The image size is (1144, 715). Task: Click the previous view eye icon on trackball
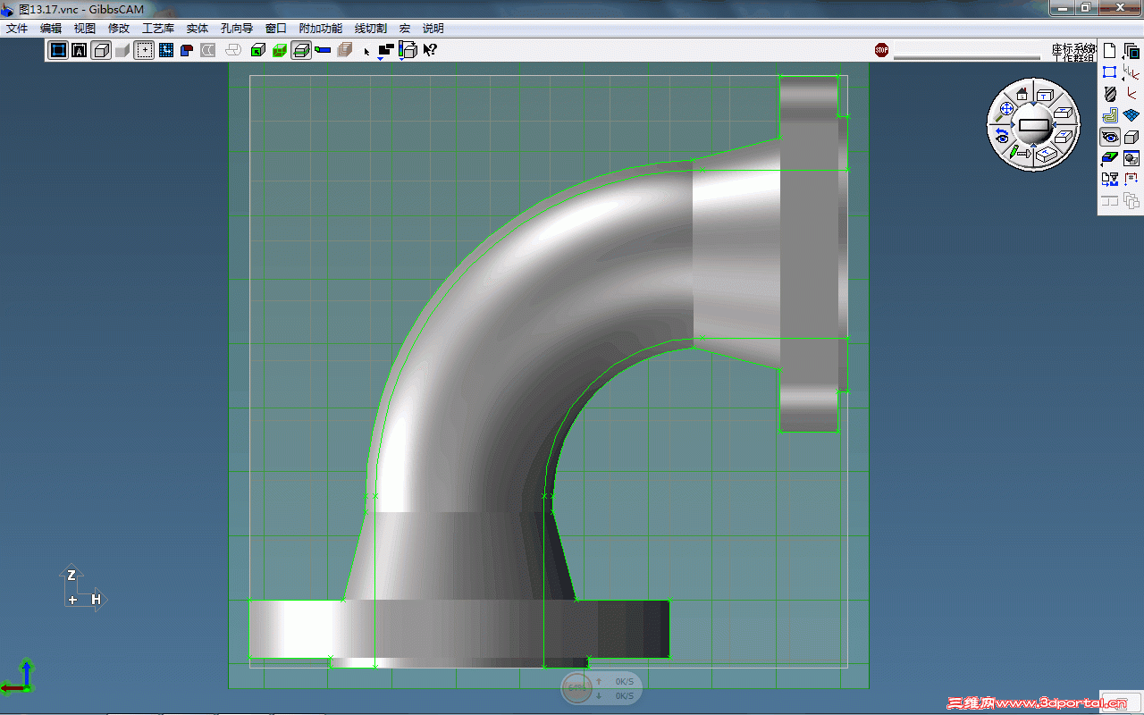[x=1002, y=137]
